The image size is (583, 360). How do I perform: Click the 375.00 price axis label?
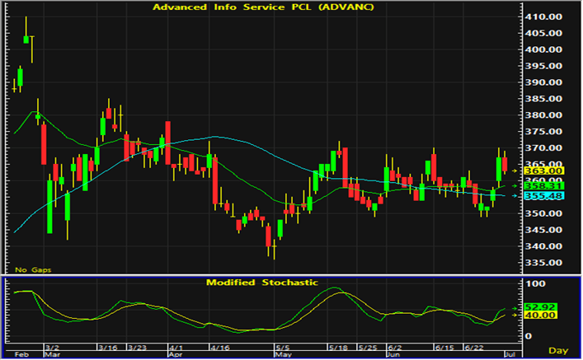click(x=543, y=132)
